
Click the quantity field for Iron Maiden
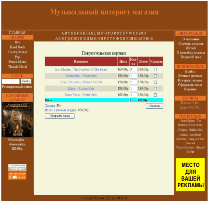coord(133,69)
